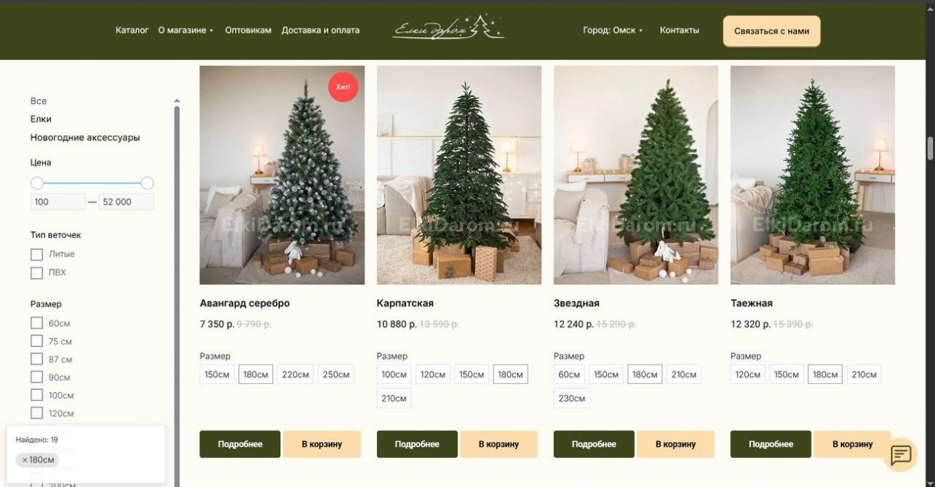Open the Звездная tree product image

[636, 175]
